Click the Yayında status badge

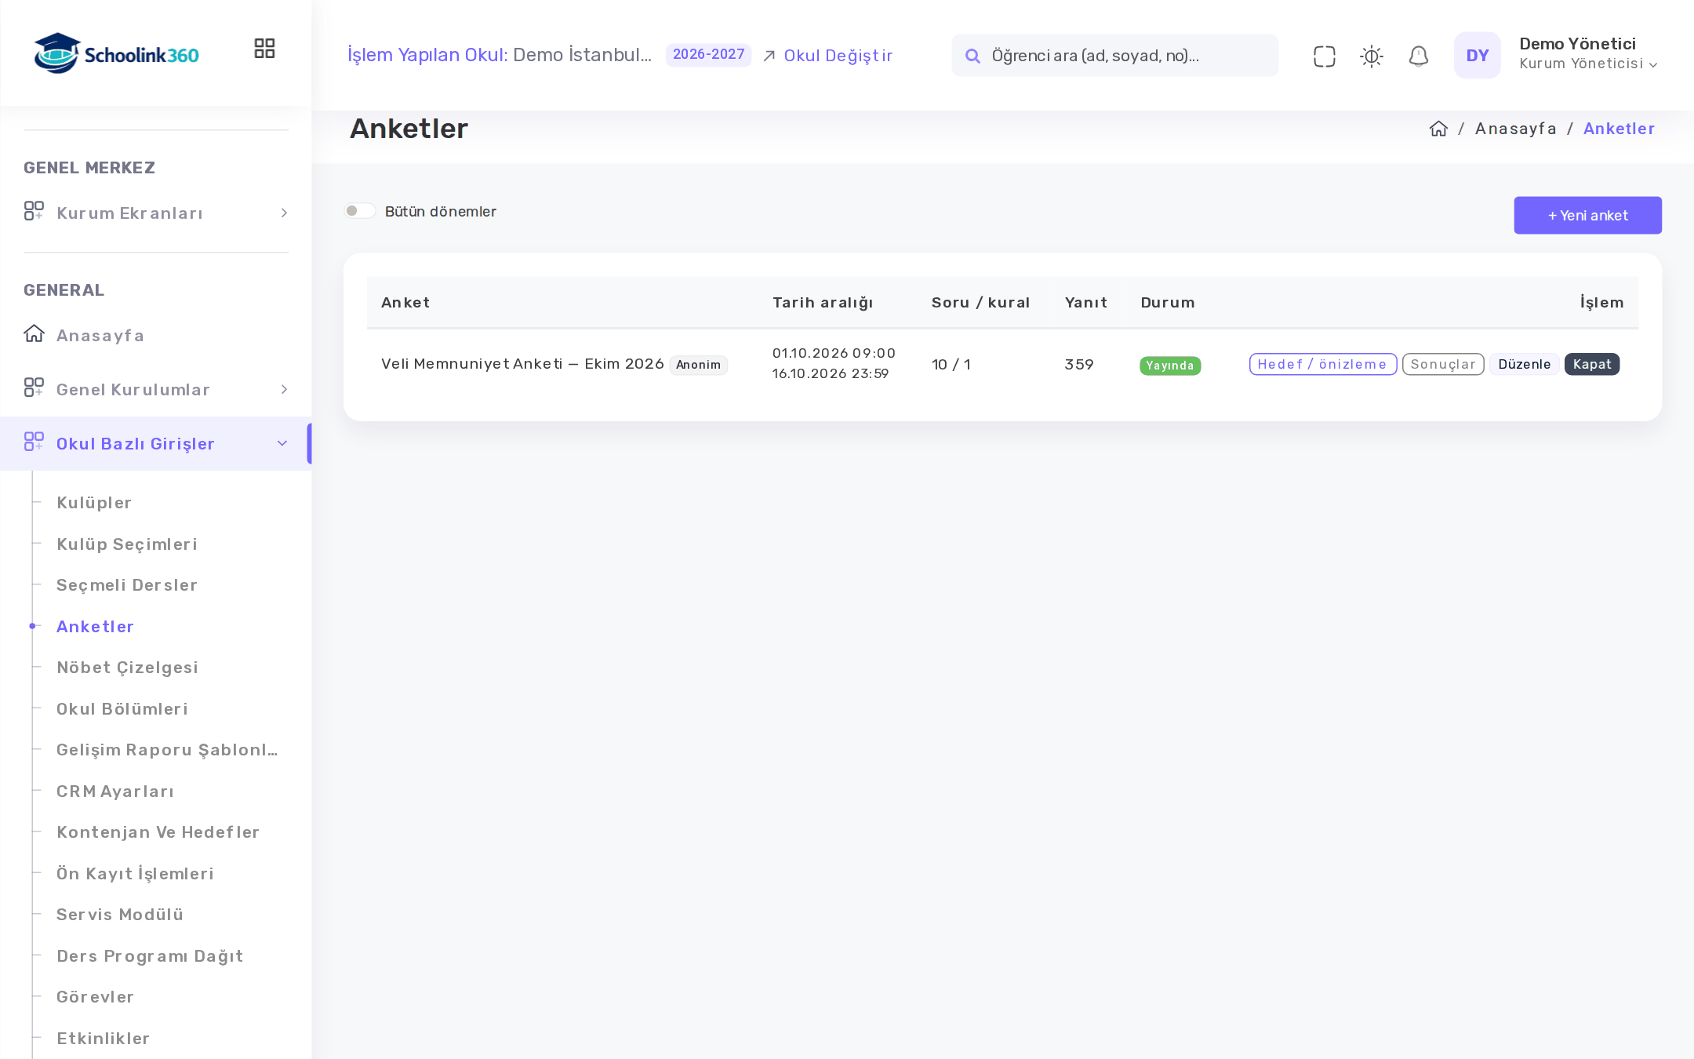[x=1169, y=366]
